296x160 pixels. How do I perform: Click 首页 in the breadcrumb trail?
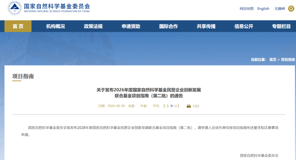273,60
